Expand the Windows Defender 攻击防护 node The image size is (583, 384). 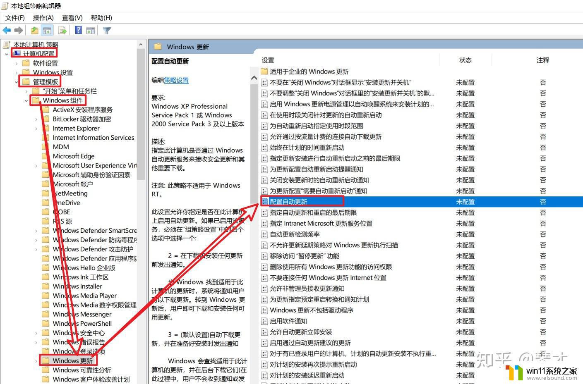36,249
